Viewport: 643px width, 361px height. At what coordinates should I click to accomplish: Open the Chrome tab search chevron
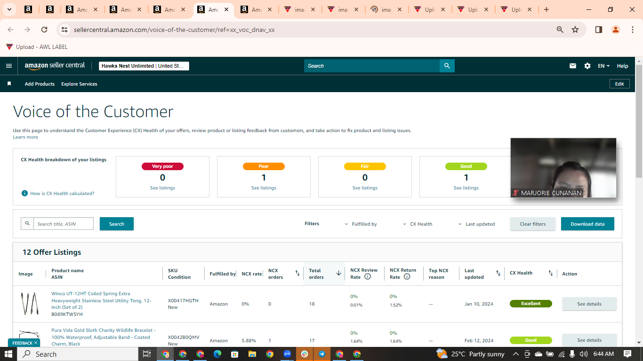tap(10, 9)
